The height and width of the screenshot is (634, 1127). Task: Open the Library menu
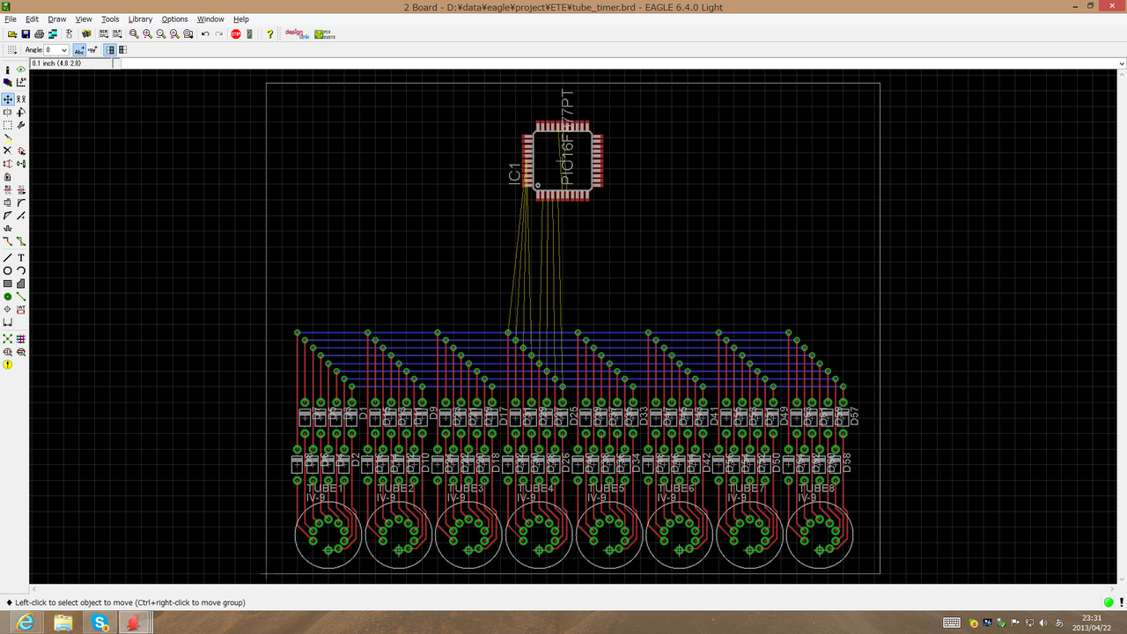click(x=140, y=19)
